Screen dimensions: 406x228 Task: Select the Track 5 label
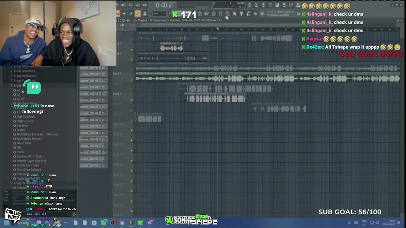117,74
